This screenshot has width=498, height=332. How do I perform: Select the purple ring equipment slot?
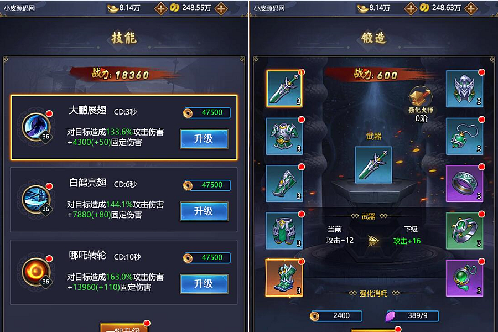465,183
